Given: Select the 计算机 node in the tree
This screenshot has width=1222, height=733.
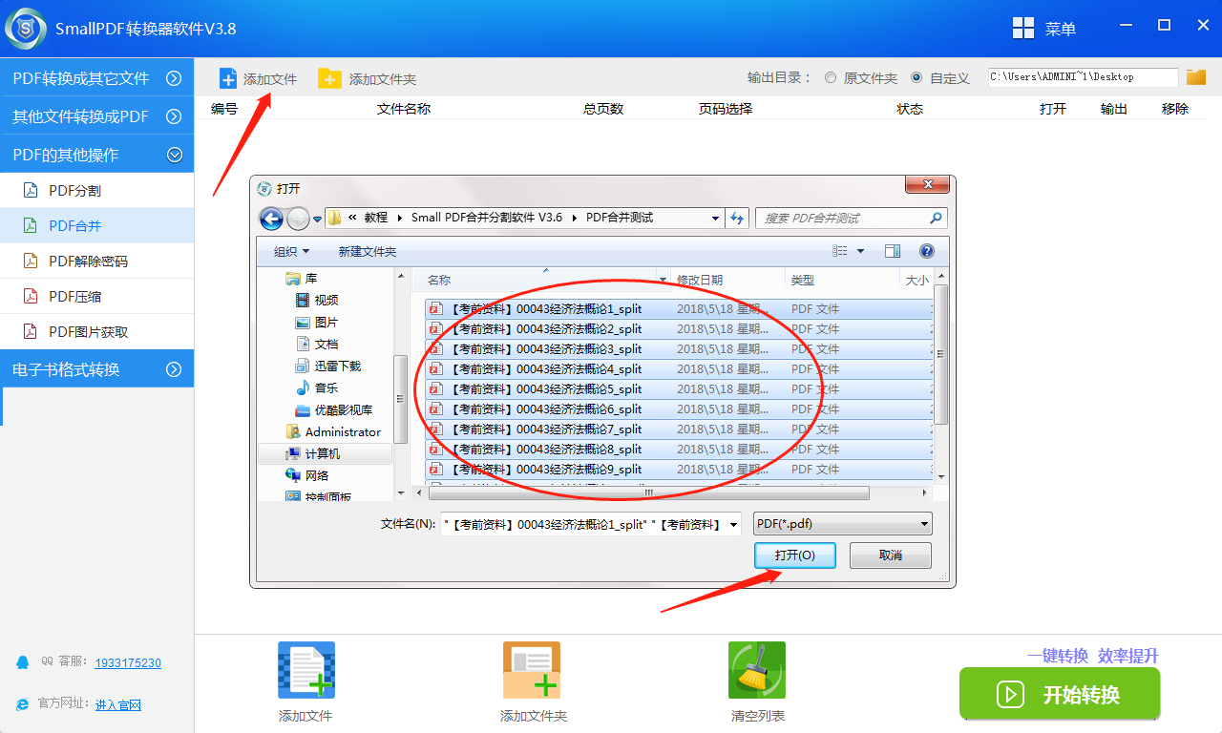Looking at the screenshot, I should point(326,453).
